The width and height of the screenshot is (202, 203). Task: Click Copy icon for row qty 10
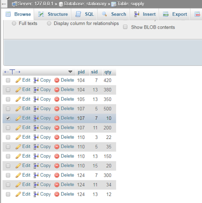tap(36, 118)
